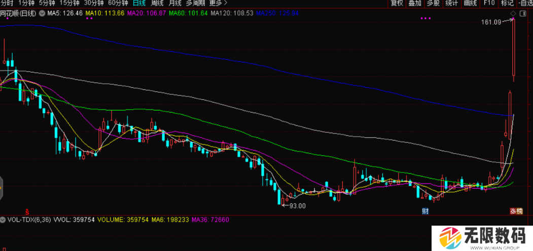Select the 30分钟 period tab
The height and width of the screenshot is (251, 533).
tap(94, 4)
